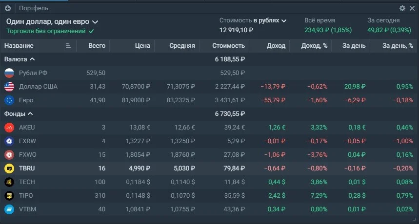Click the TBRU fund icon
Viewport: 419px width, 224px height.
coord(9,168)
